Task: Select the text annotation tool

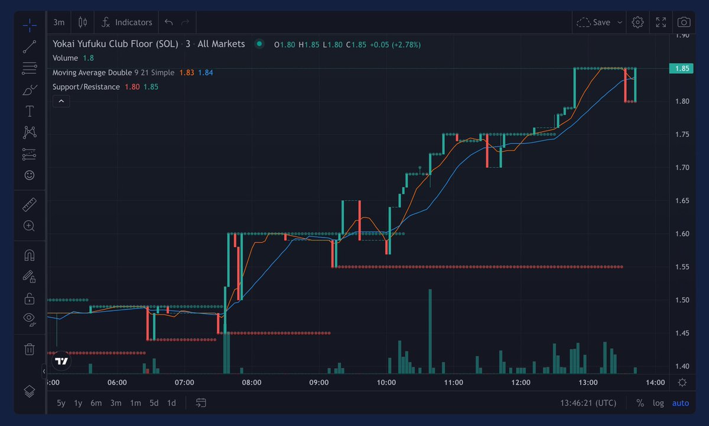Action: click(x=30, y=110)
